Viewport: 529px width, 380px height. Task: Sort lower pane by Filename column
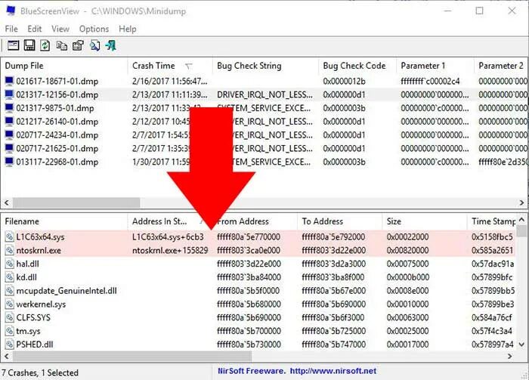click(64, 221)
